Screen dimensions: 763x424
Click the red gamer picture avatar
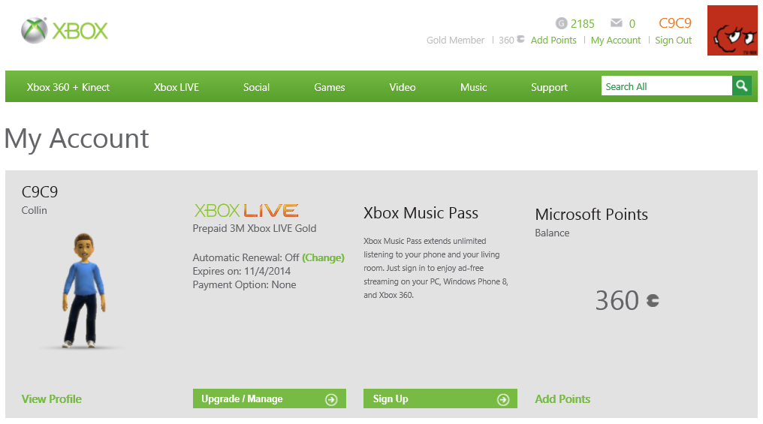(732, 30)
